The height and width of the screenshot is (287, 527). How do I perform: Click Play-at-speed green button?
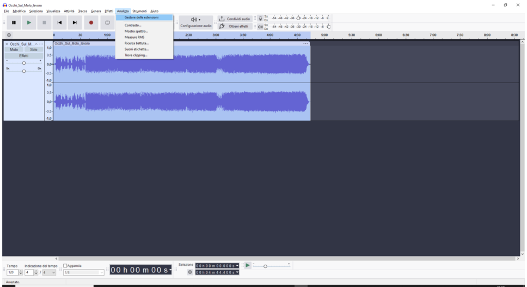click(x=248, y=265)
